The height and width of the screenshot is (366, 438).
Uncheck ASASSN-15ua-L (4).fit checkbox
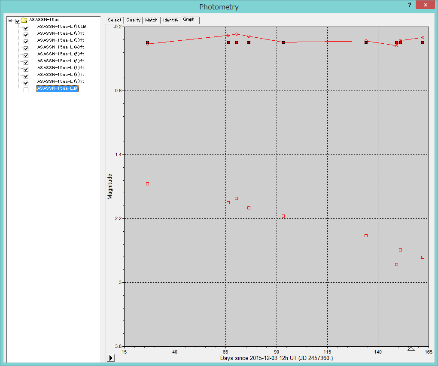point(26,48)
